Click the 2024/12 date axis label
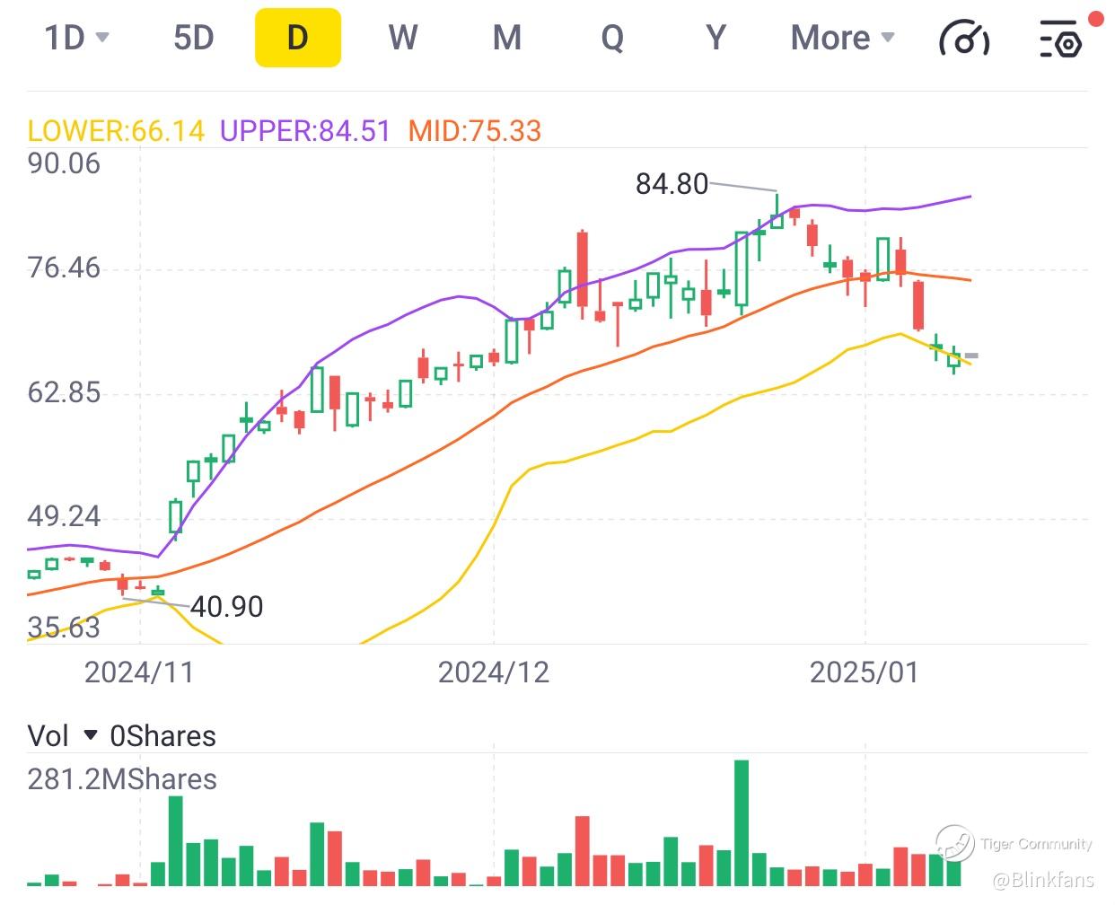 point(494,672)
